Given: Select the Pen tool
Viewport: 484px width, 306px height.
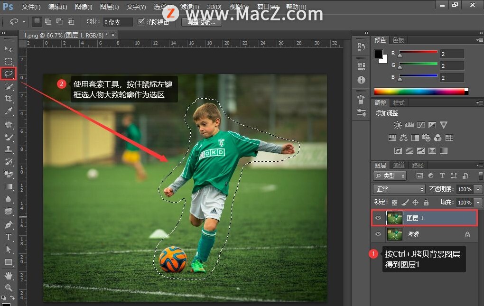Looking at the screenshot, I should pos(9,225).
